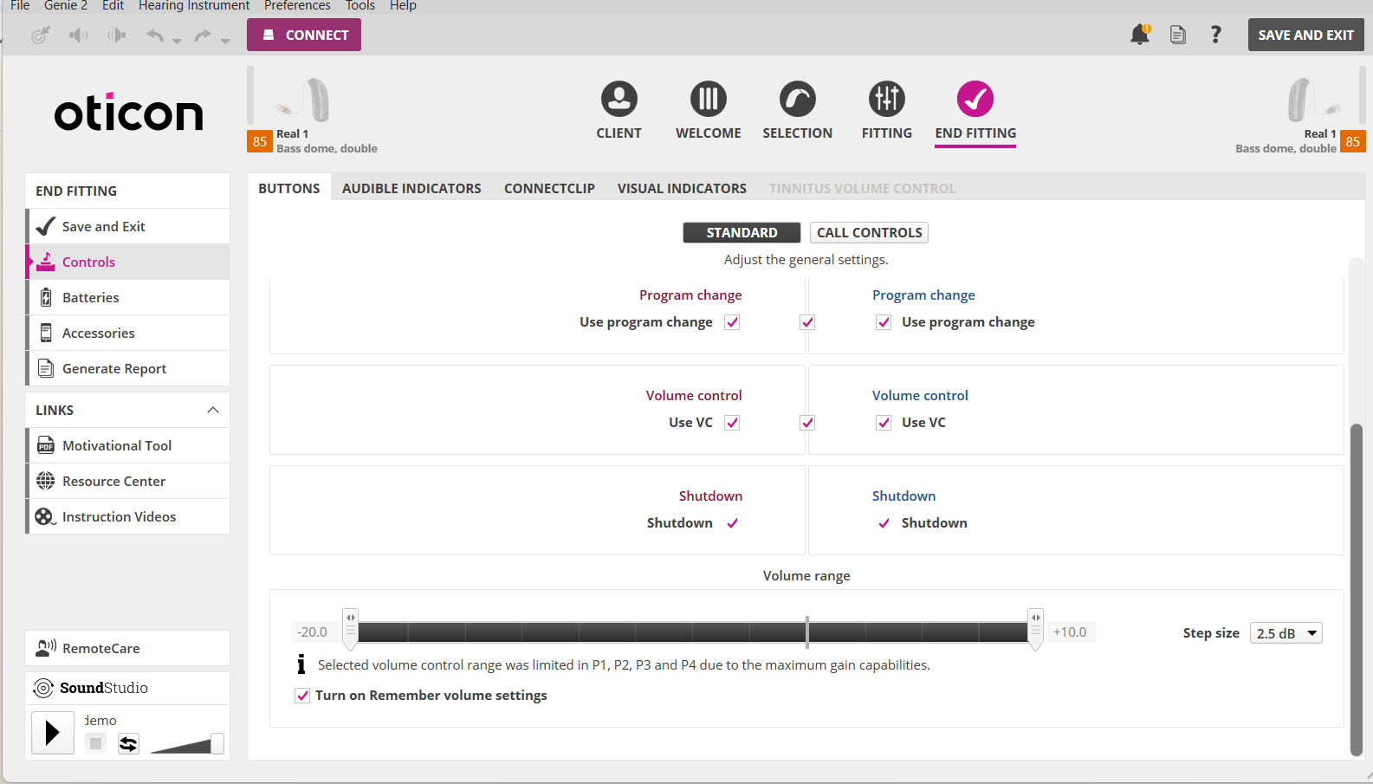Open Save and Exit in the sidebar

(128, 226)
